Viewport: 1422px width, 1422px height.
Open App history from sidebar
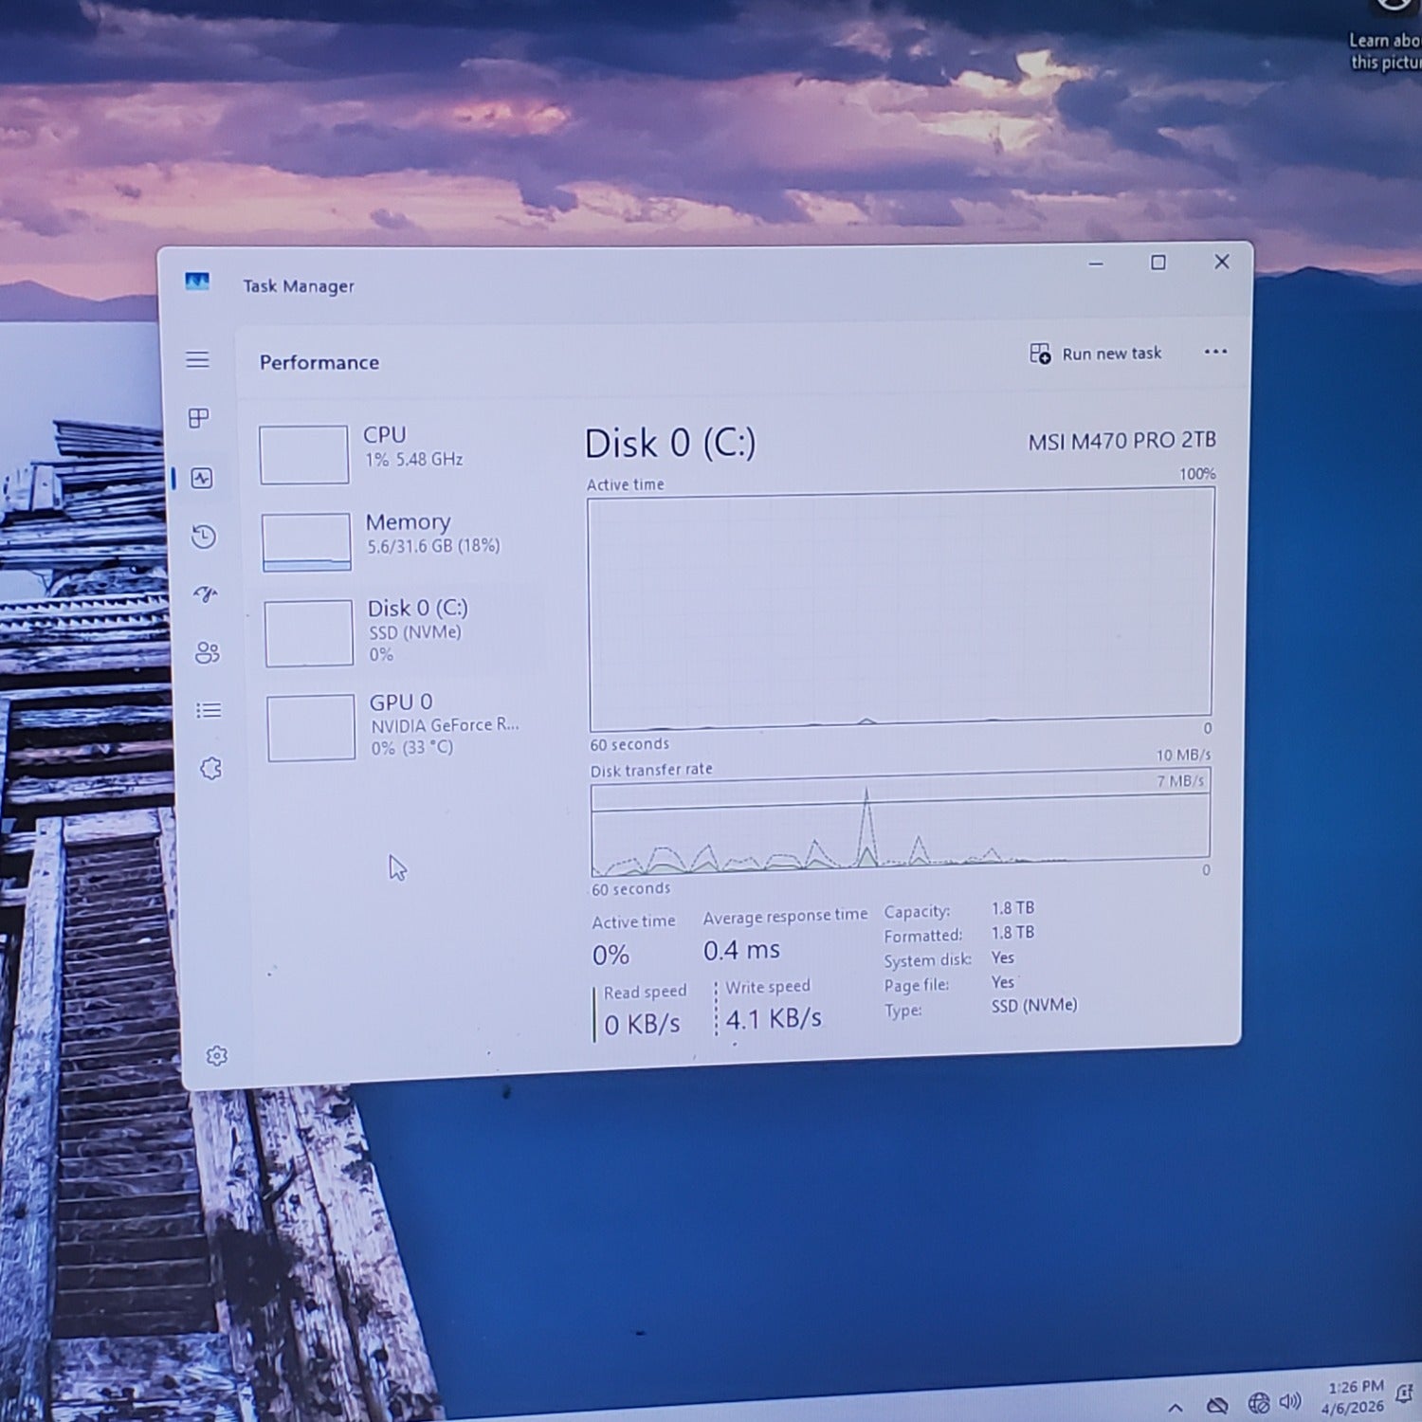coord(204,537)
